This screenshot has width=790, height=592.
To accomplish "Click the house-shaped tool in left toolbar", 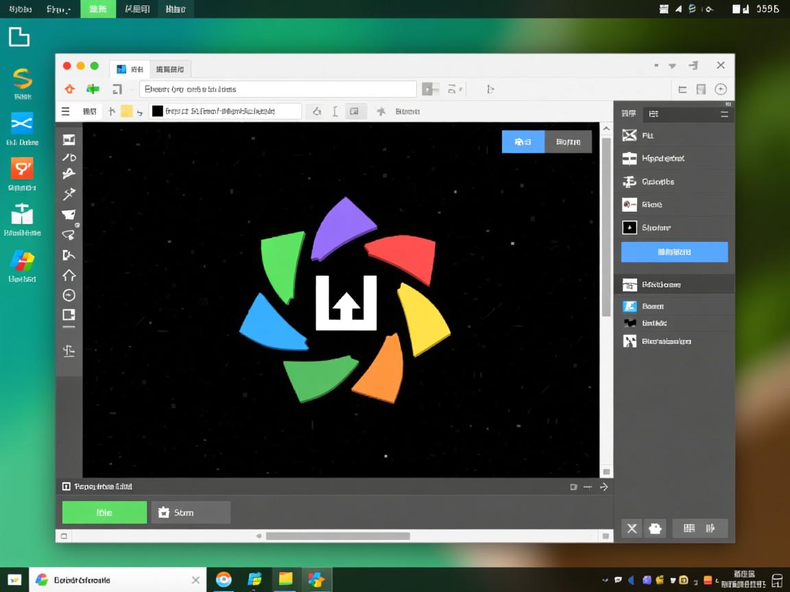I will 69,275.
